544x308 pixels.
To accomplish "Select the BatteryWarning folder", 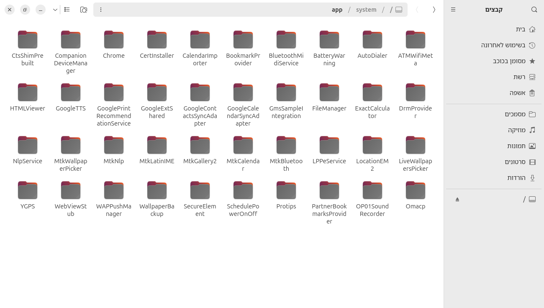I will [x=329, y=48].
